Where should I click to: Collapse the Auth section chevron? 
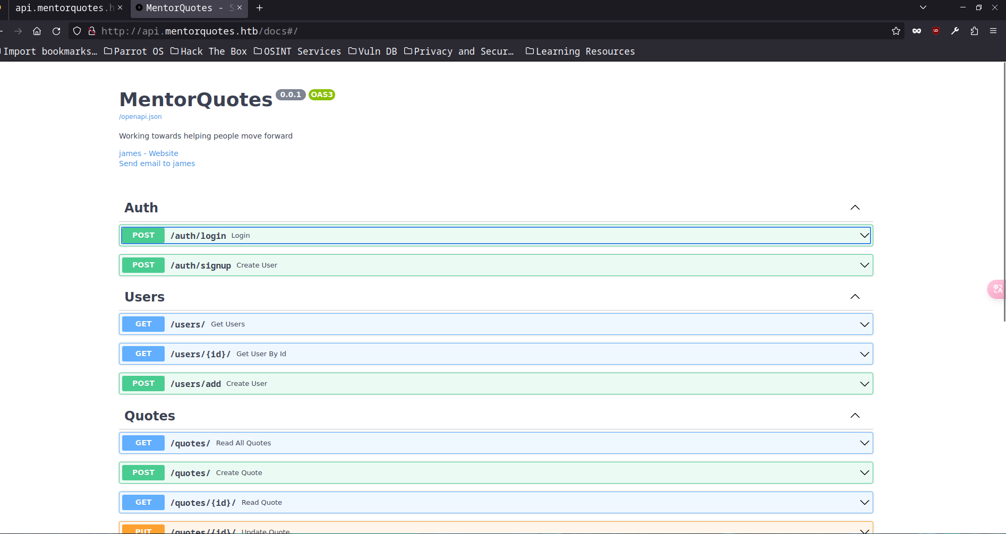pos(855,208)
